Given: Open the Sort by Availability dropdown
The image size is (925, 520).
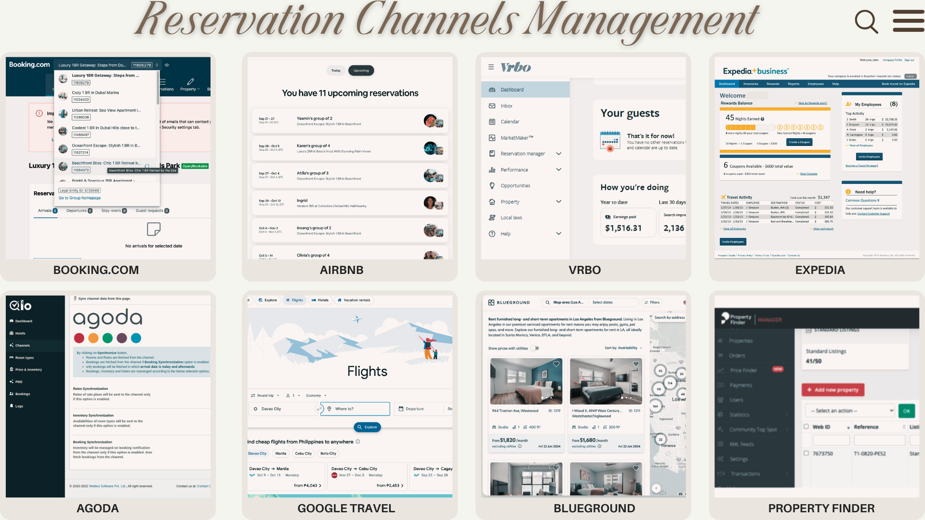Looking at the screenshot, I should (623, 348).
